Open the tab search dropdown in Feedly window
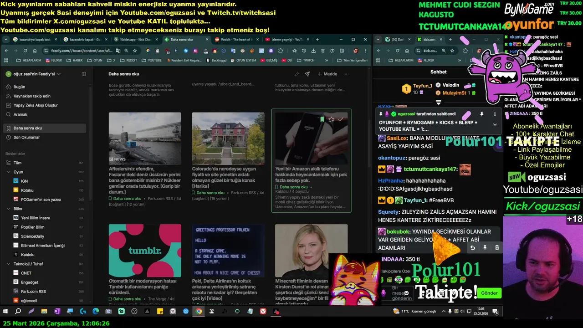This screenshot has height=328, width=583. pyautogui.click(x=6, y=40)
